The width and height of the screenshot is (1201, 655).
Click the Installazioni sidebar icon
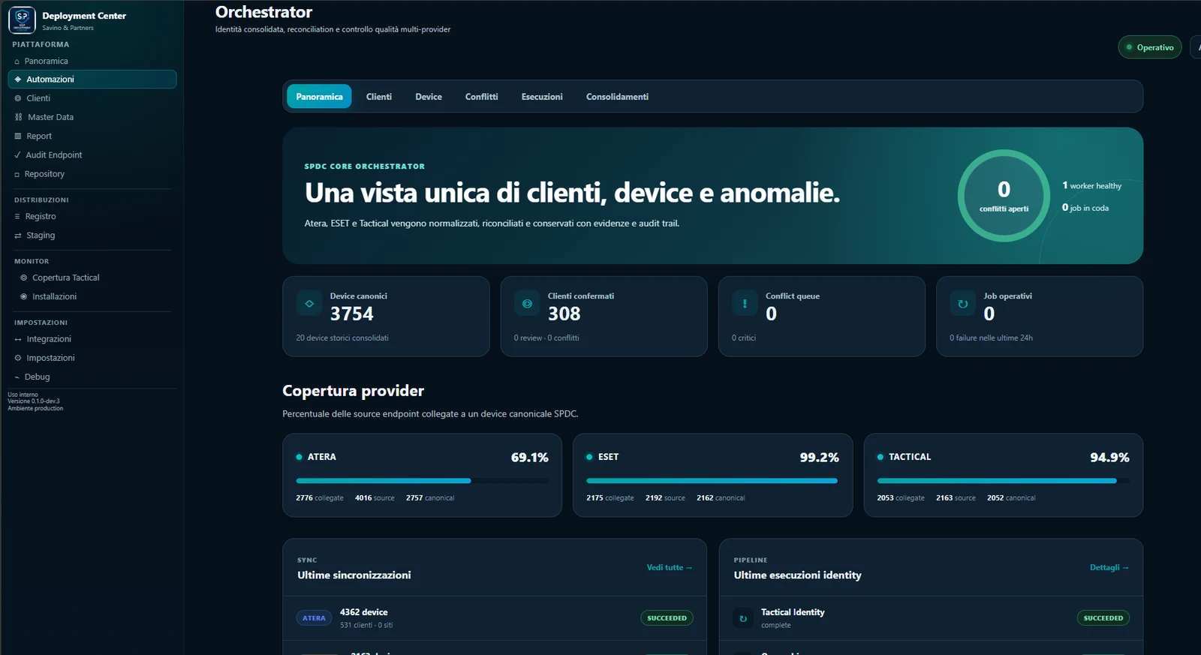click(x=24, y=297)
